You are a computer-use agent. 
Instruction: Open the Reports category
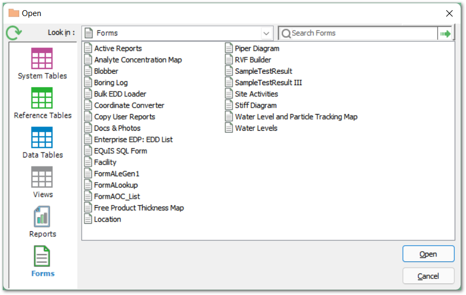pos(42,217)
